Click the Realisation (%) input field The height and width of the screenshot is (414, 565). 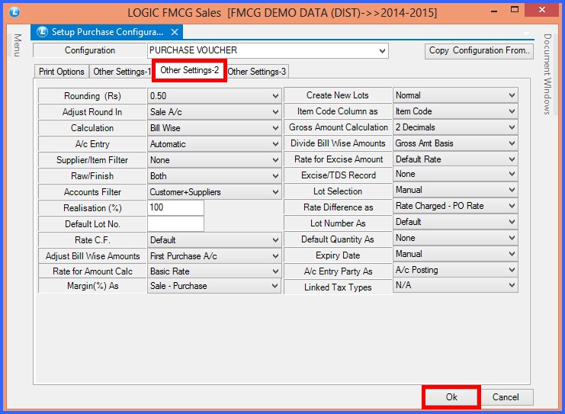pos(176,207)
